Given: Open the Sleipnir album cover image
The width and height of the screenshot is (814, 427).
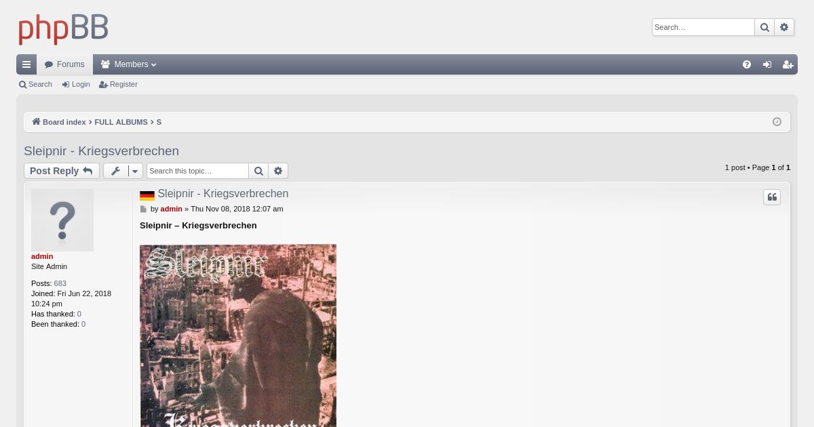Looking at the screenshot, I should pyautogui.click(x=238, y=335).
